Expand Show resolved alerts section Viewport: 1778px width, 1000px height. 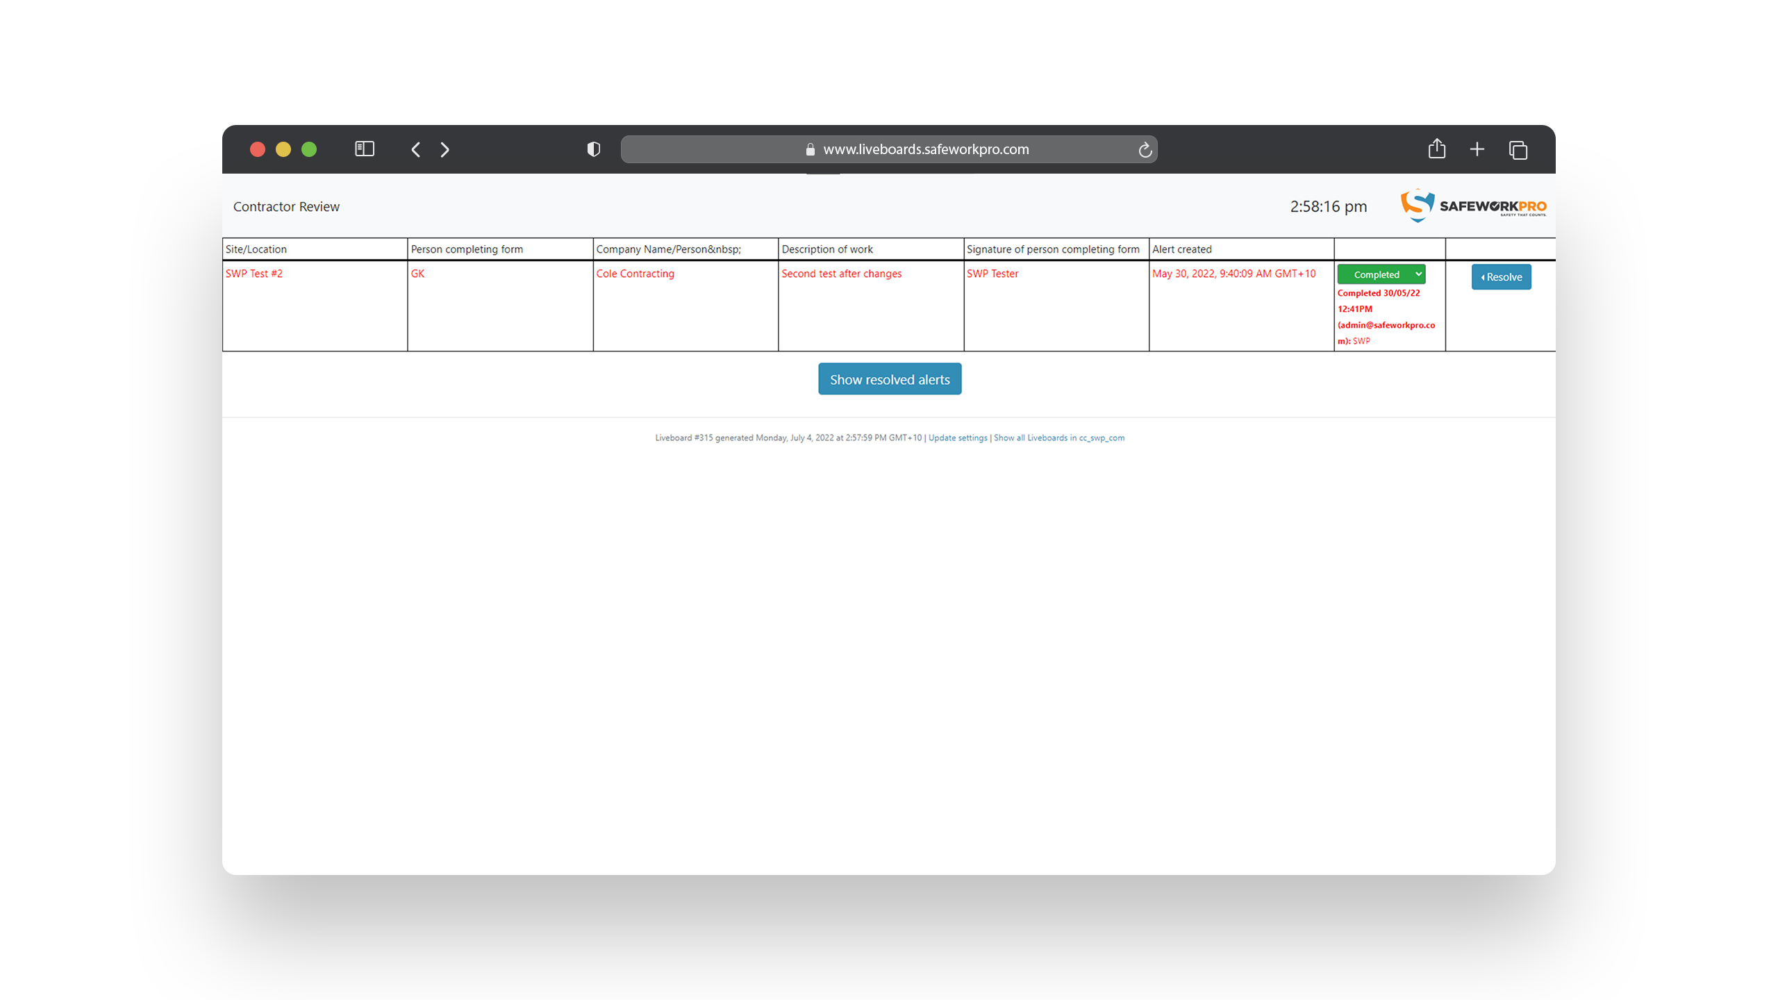[x=889, y=378]
